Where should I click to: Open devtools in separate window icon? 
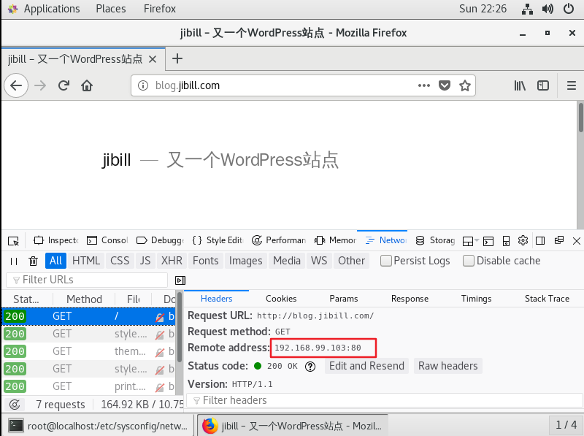pyautogui.click(x=559, y=240)
